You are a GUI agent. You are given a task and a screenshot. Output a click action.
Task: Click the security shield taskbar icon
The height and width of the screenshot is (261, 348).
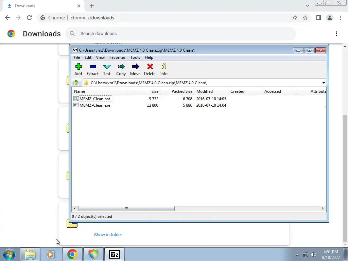pyautogui.click(x=93, y=254)
